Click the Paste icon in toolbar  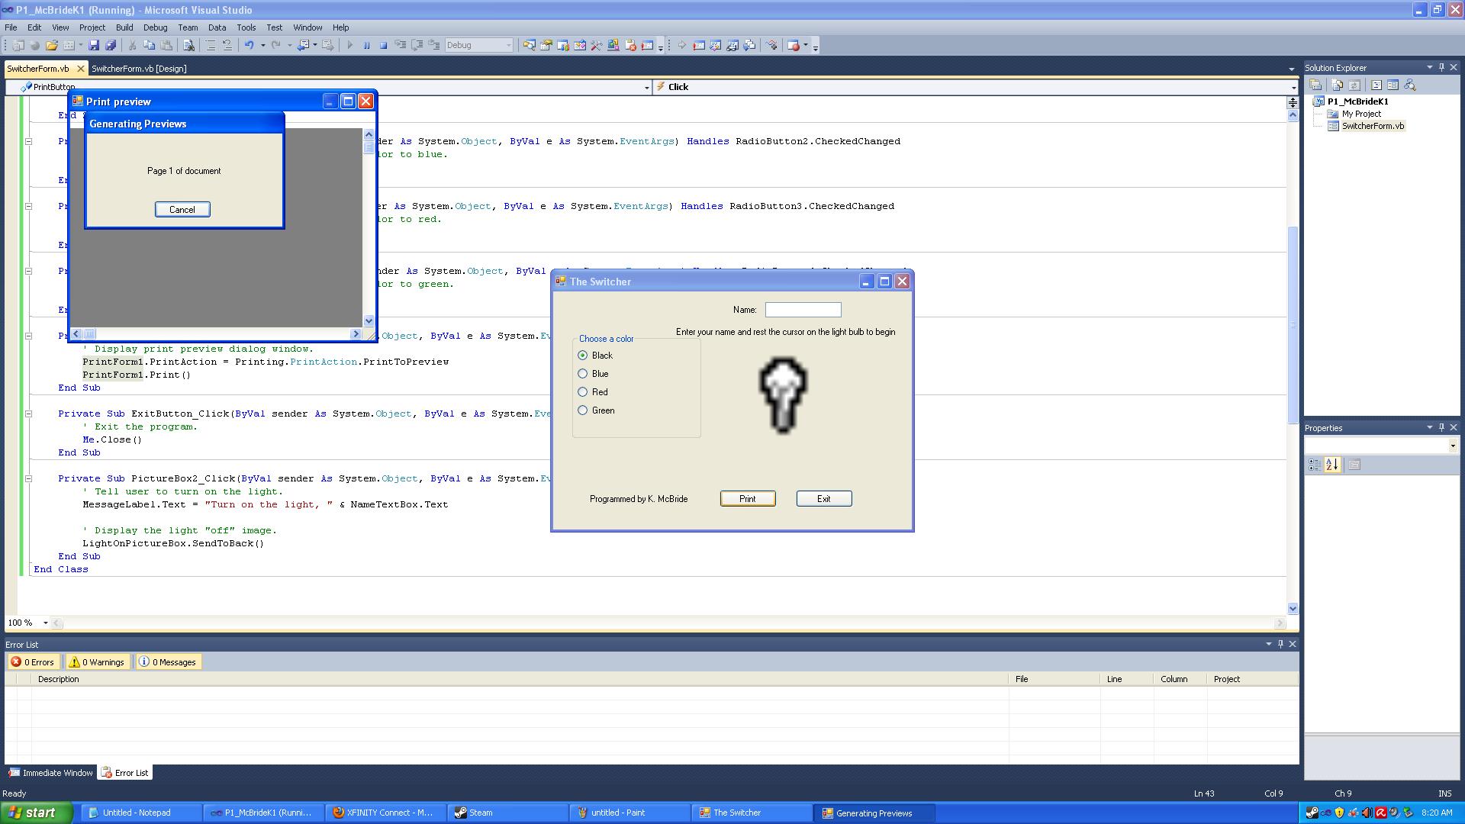[166, 46]
